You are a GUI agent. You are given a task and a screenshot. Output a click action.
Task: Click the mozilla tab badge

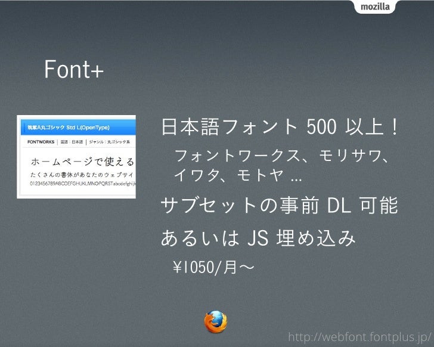[375, 7]
